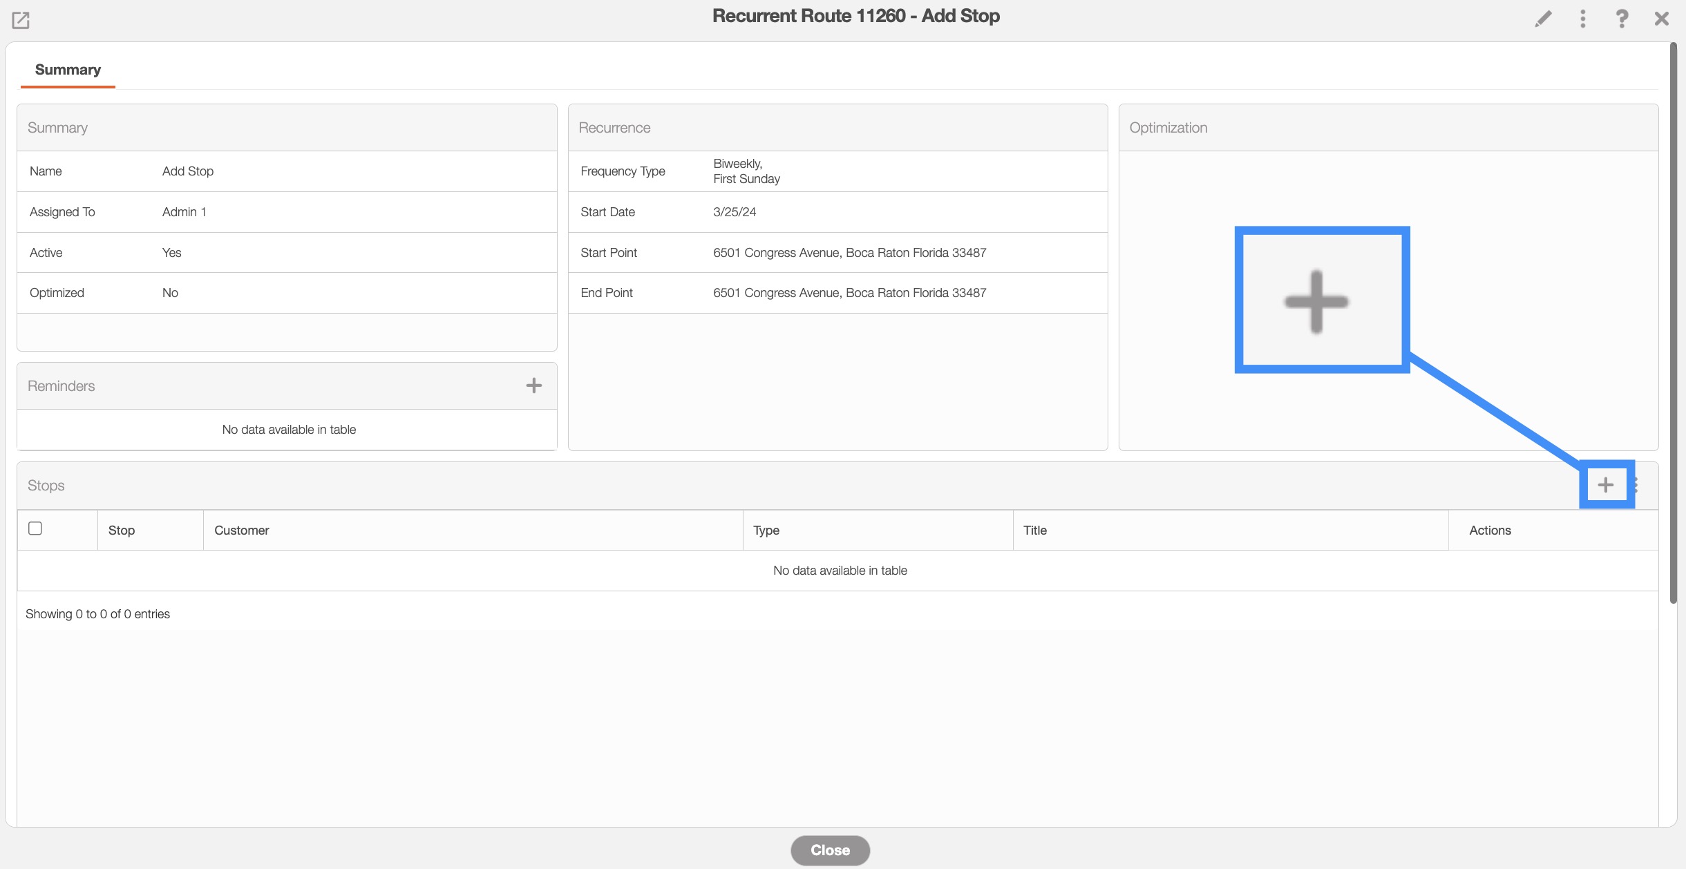Add a reminder with plus icon
Image resolution: width=1686 pixels, height=869 pixels.
[x=533, y=385]
